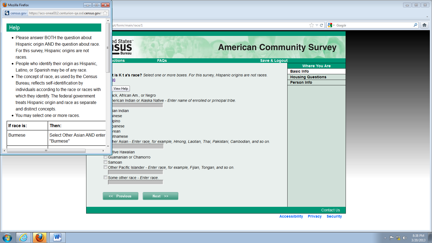Screen dimensions: 432x243
Task: Click Save & Logout in navigation bar
Action: pyautogui.click(x=274, y=60)
